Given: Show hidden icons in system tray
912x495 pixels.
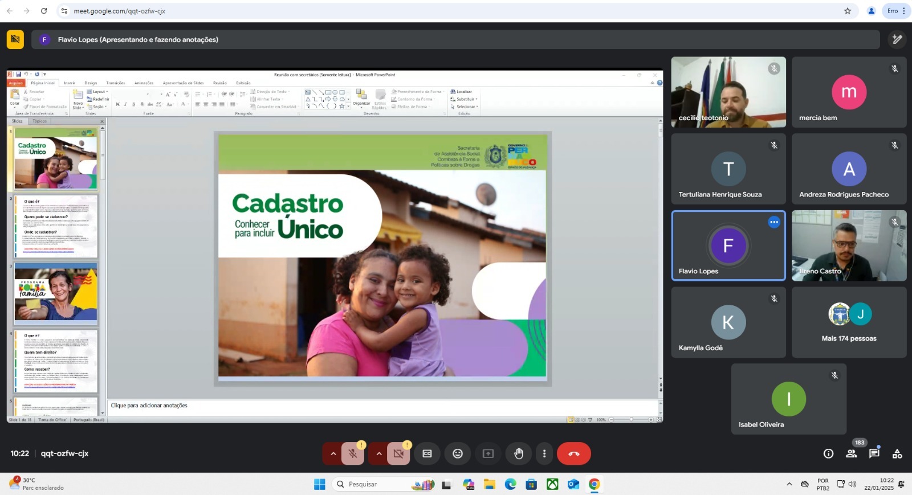Looking at the screenshot, I should click(x=789, y=484).
